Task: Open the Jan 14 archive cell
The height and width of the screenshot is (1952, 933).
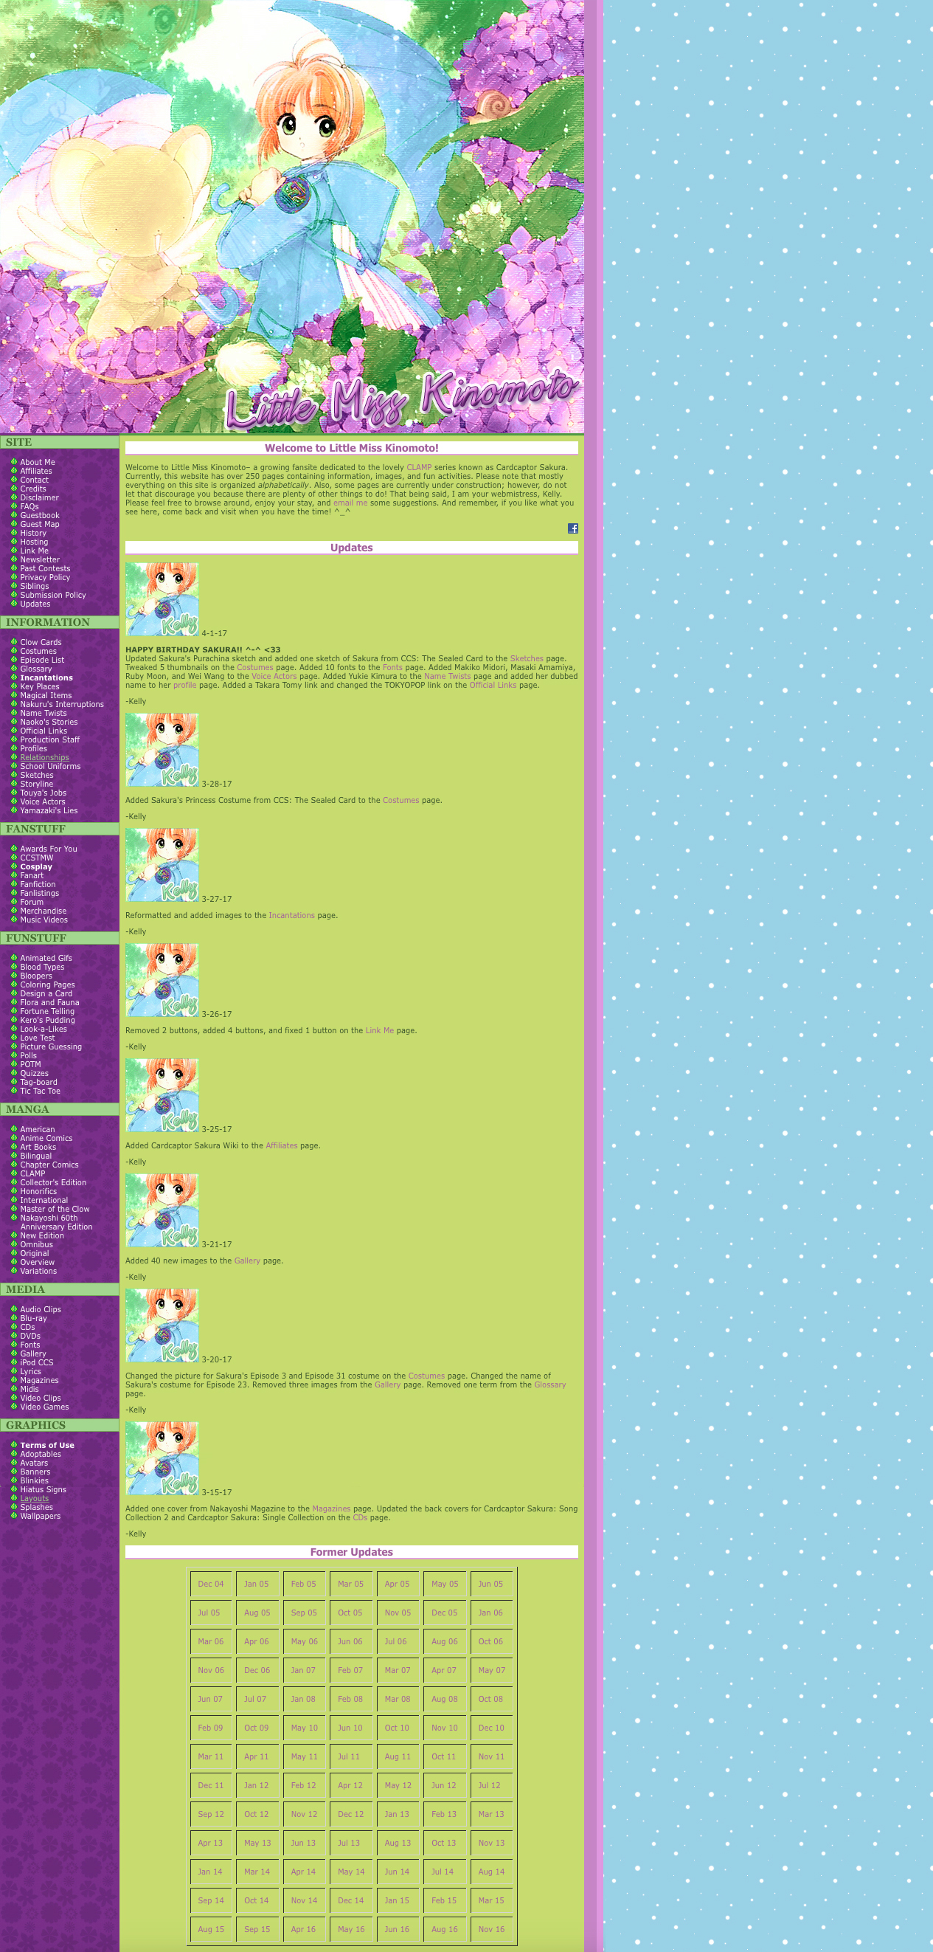Action: click(x=210, y=1872)
